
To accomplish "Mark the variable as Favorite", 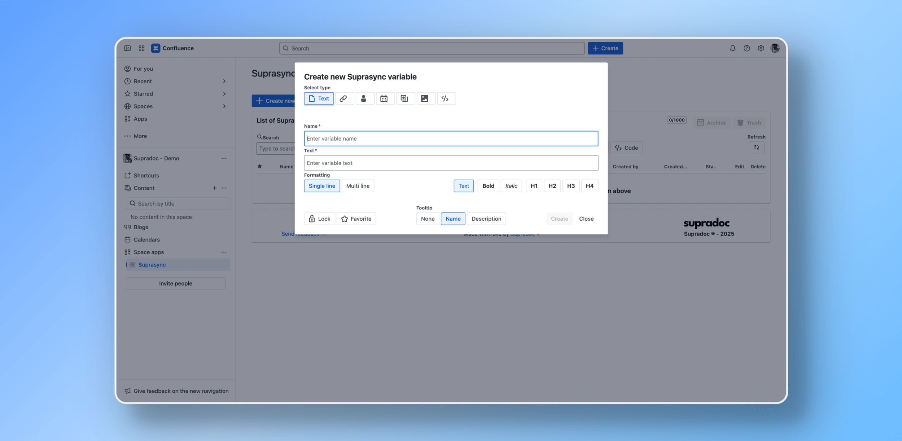I will 356,219.
